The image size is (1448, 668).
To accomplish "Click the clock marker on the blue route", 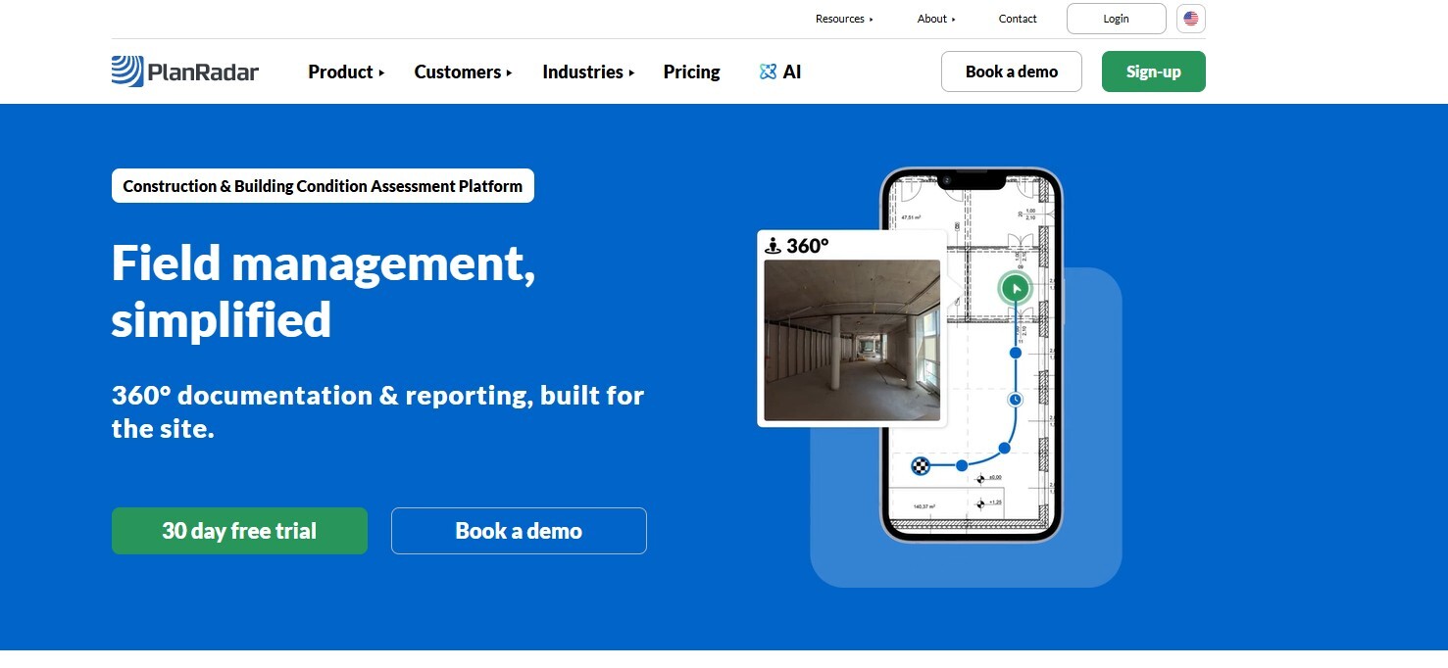I will 1016,399.
